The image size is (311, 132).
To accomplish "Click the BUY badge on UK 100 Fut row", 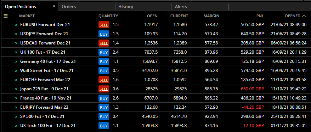I will pyautogui.click(x=104, y=52).
